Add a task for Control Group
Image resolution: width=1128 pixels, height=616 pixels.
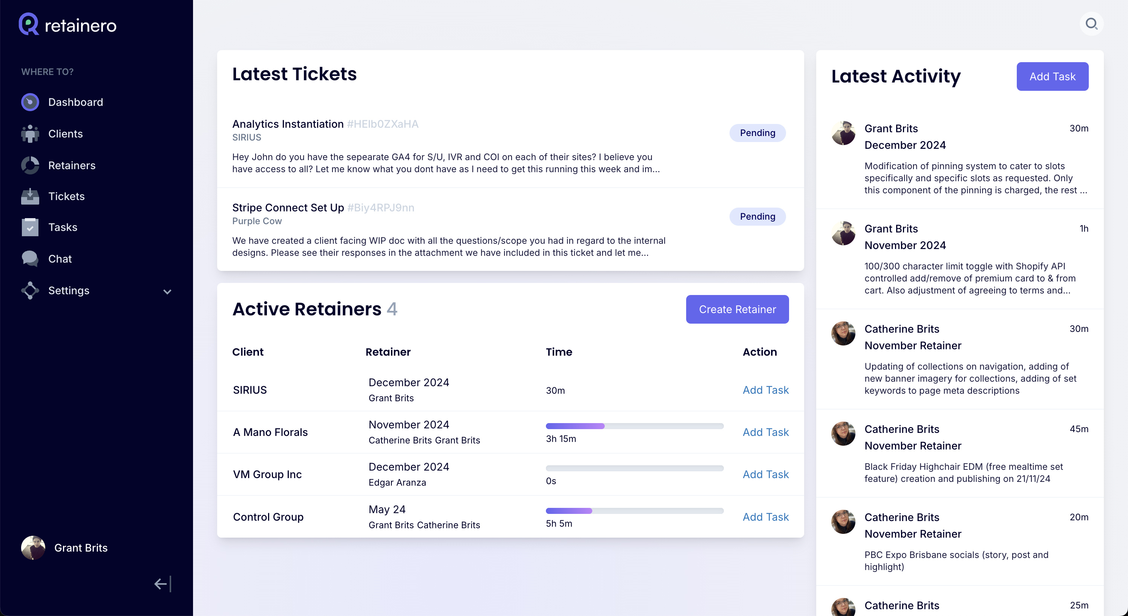coord(765,517)
